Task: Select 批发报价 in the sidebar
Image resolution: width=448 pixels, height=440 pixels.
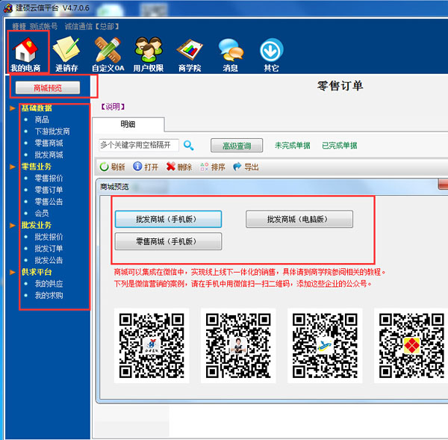Action: [49, 237]
